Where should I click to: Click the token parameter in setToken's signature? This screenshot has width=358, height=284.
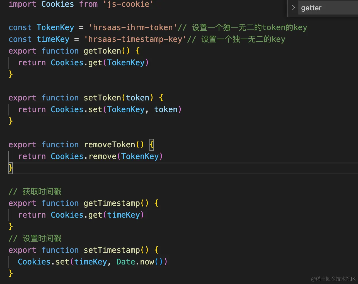138,98
